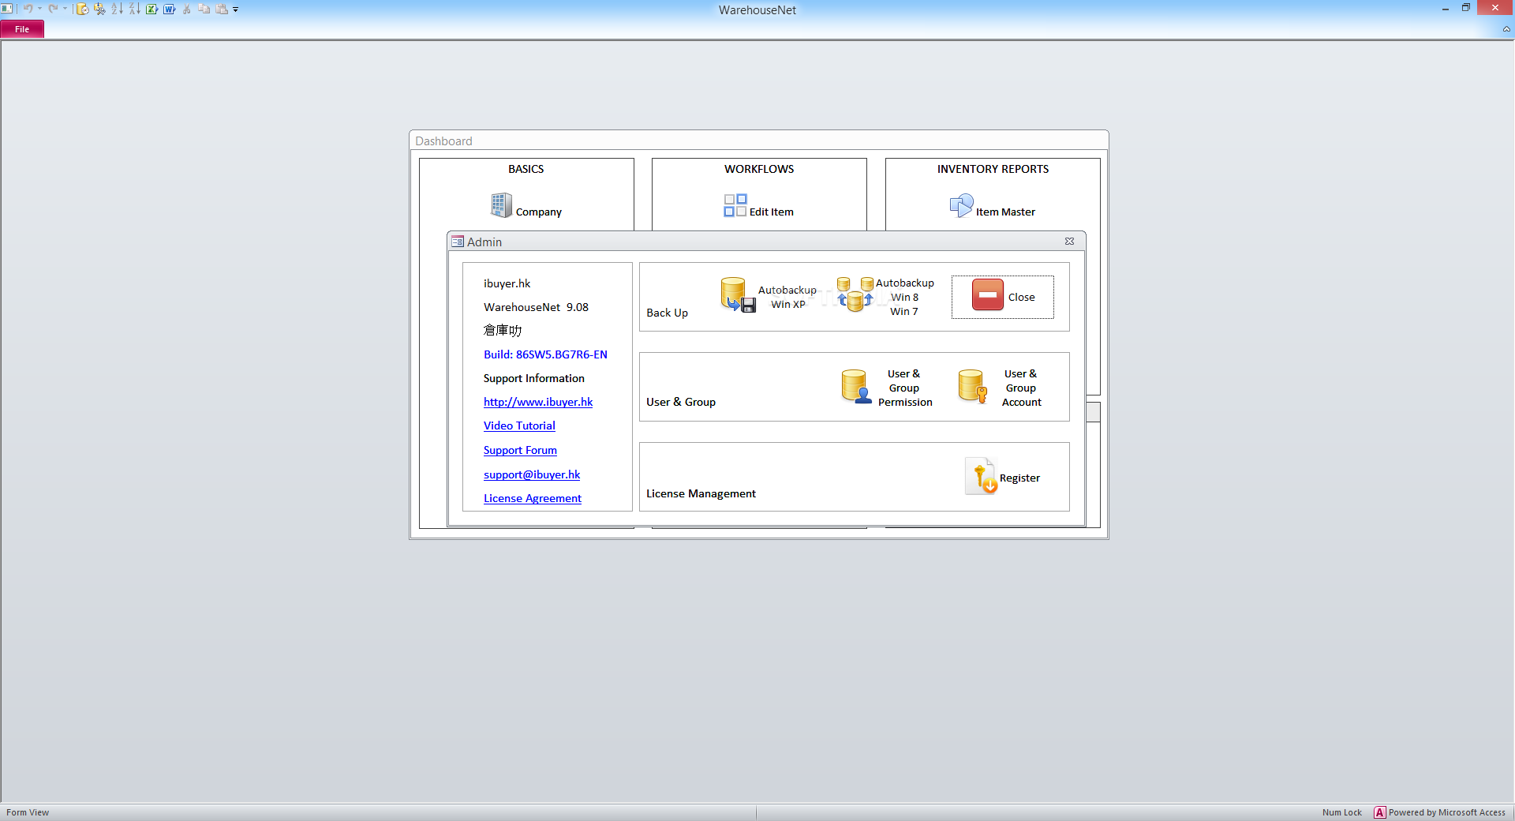Open the http://www.ibuyer.hk link
Screen dimensions: 1515x821
(538, 402)
